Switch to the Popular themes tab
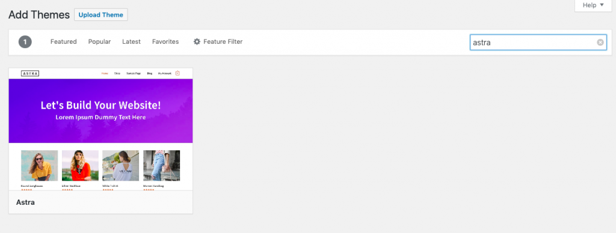Viewport: 616px width, 233px height. (x=99, y=41)
